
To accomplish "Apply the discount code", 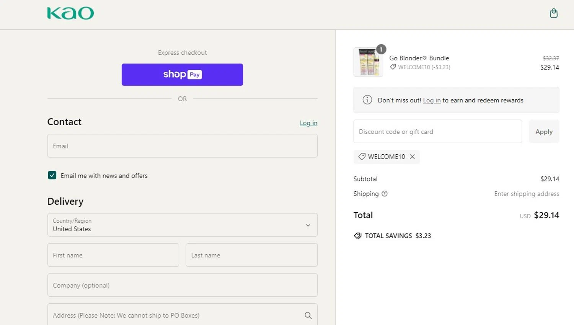I will click(x=544, y=131).
